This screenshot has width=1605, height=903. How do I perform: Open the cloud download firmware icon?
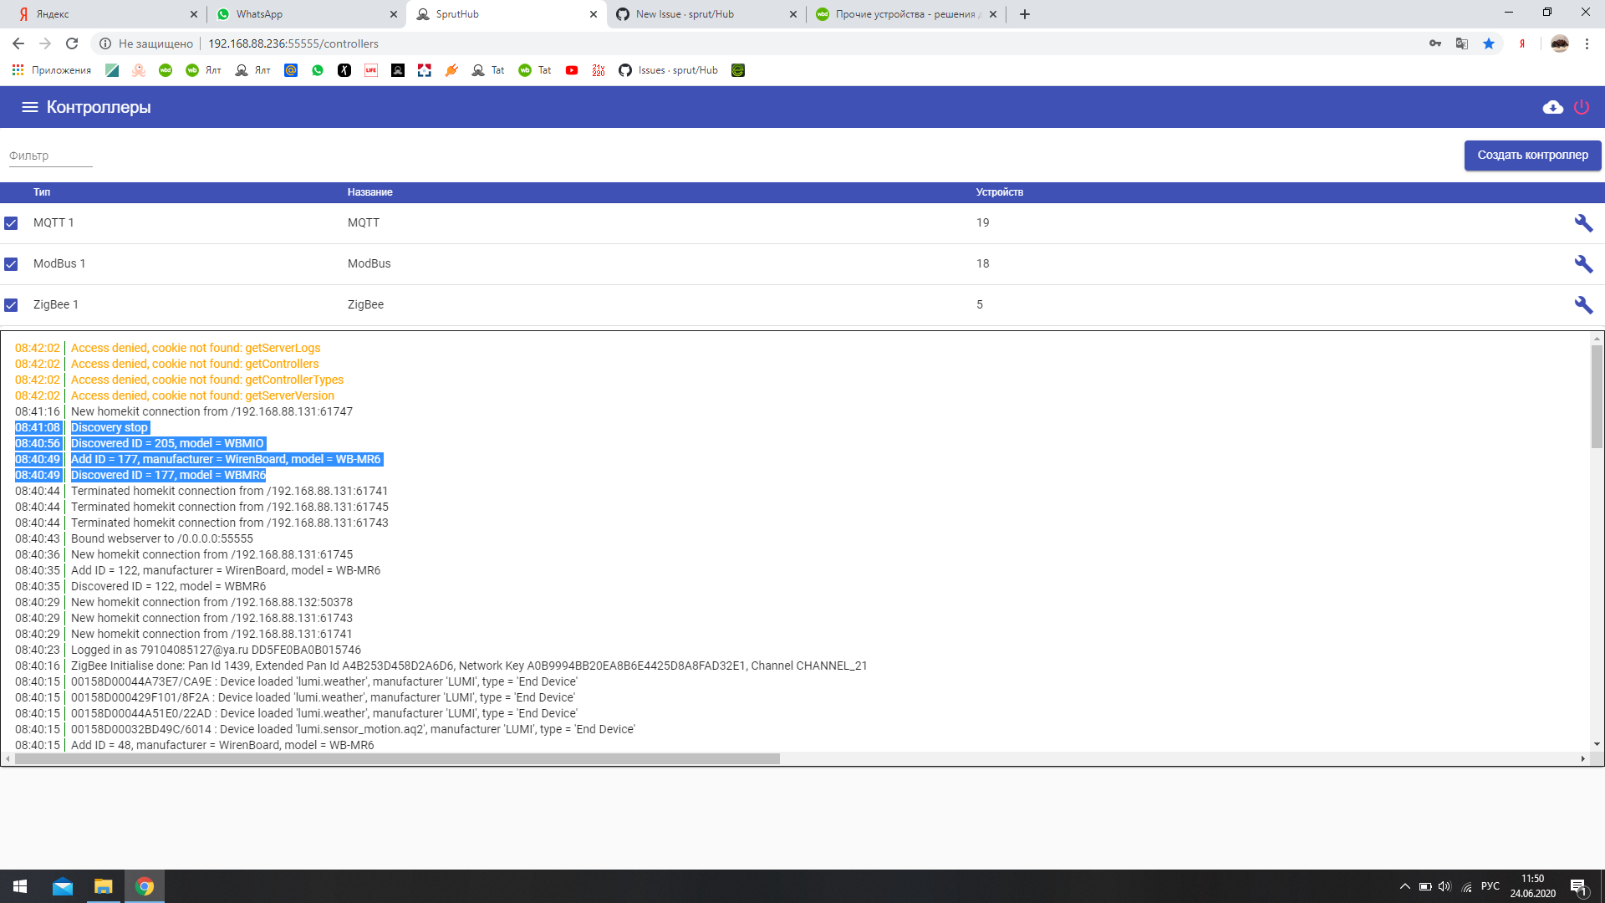click(x=1552, y=107)
